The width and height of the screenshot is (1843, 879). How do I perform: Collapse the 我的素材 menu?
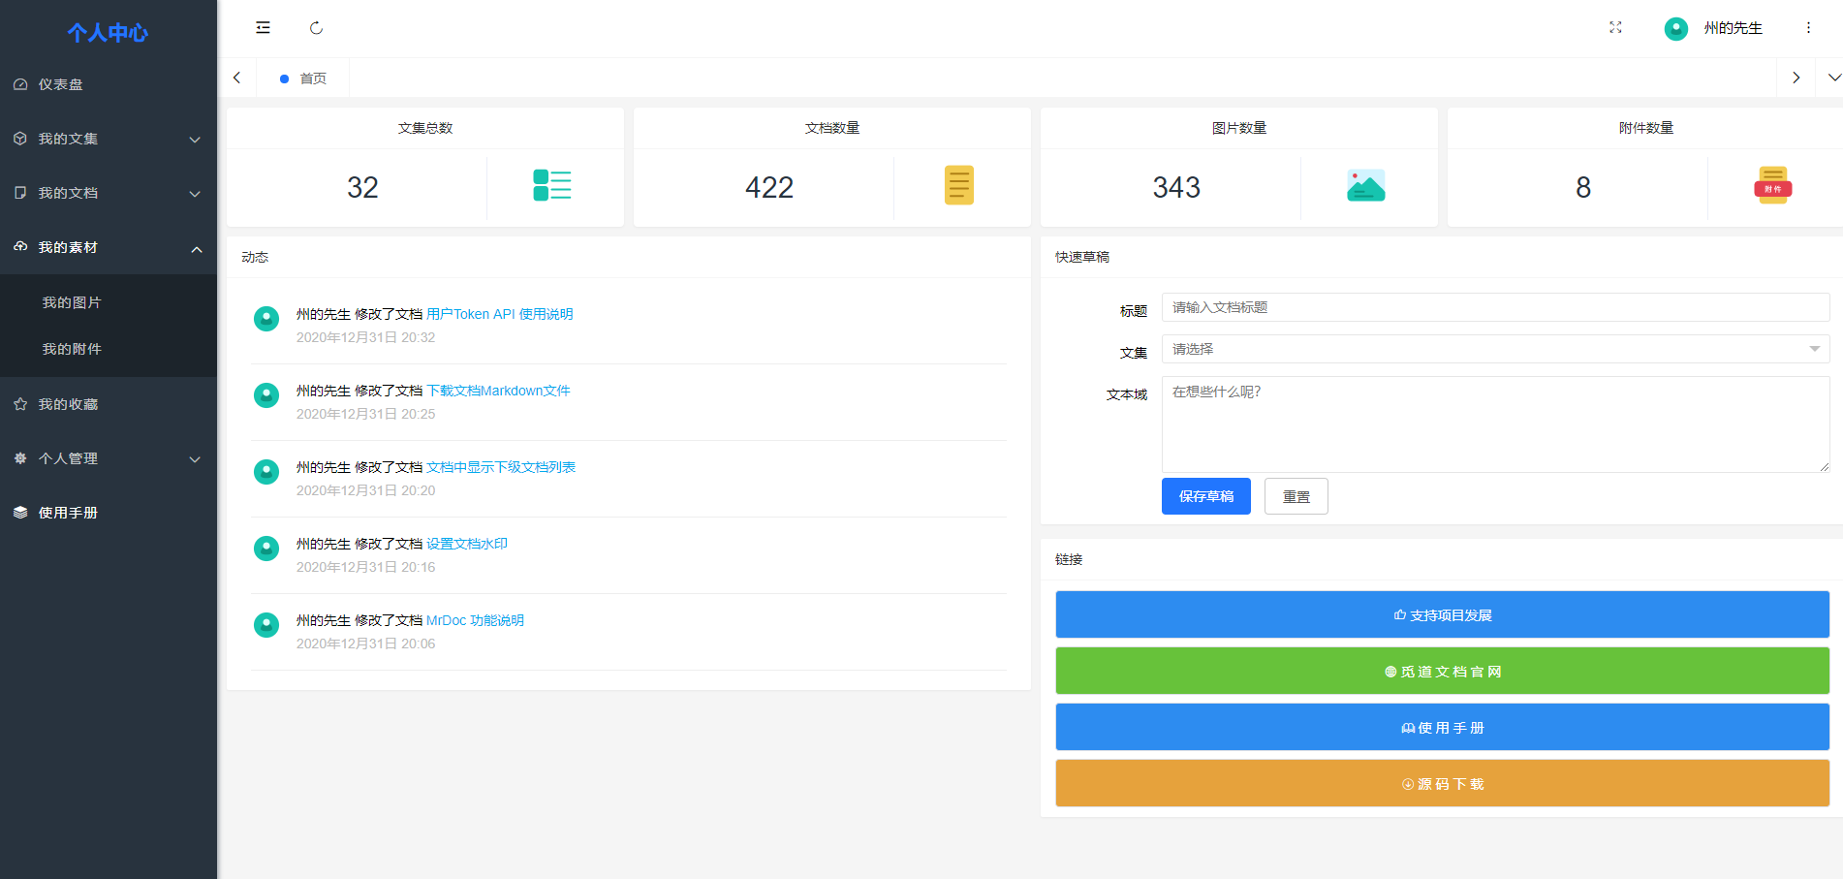tap(109, 247)
